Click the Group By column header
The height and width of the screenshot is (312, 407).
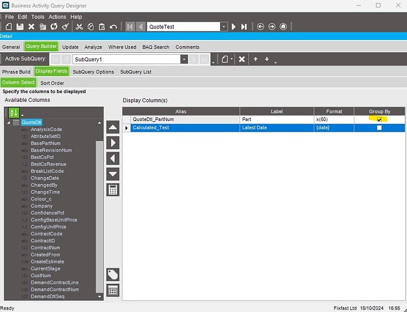click(379, 112)
